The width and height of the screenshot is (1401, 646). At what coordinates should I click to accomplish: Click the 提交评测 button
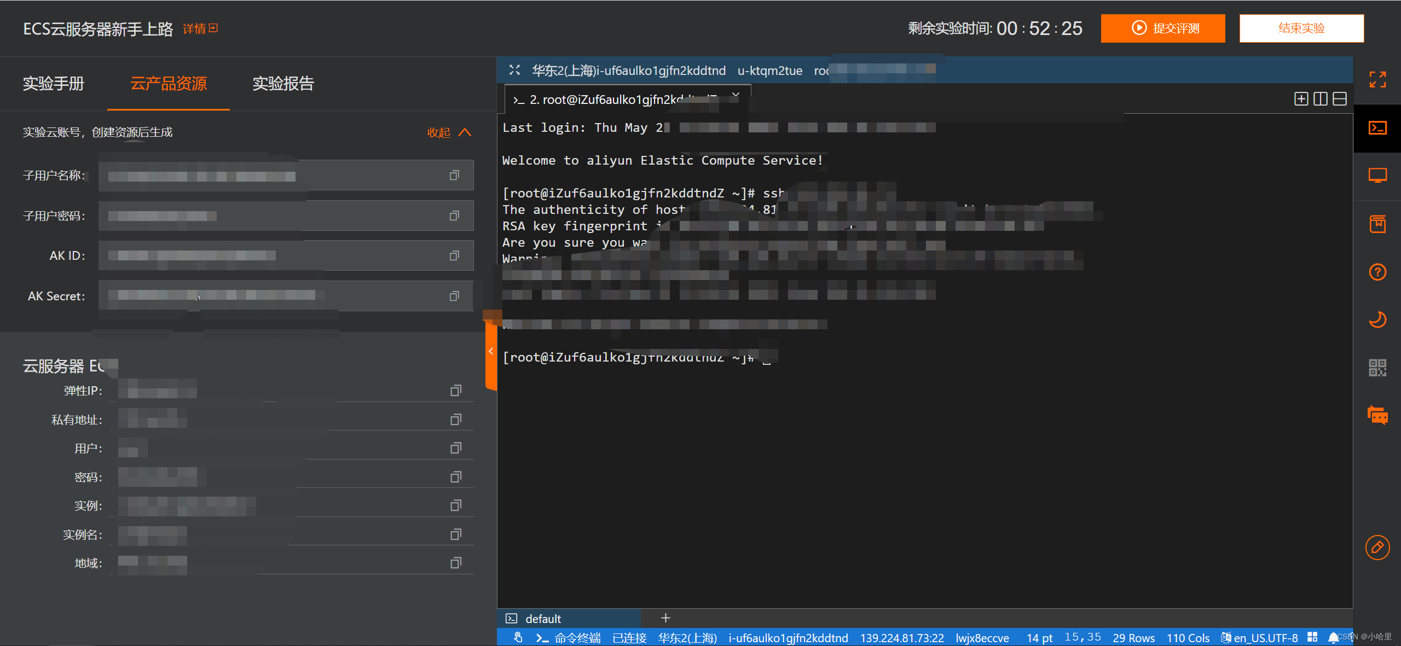point(1163,28)
